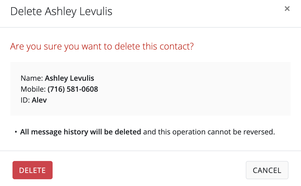The image size is (301, 186).
Task: Click the bullet point before the warning
Action: (x=16, y=132)
